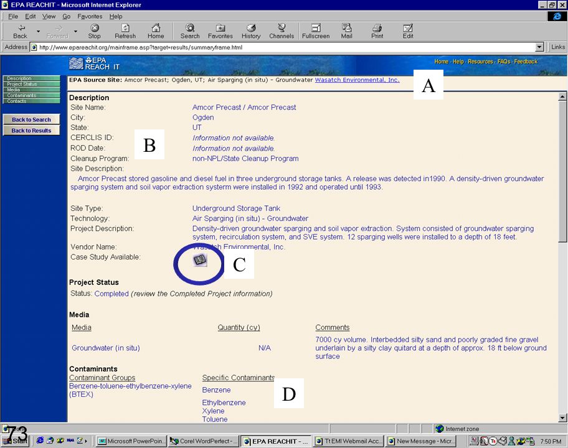The height and width of the screenshot is (448, 568).
Task: Launch Outlook Express from quick launch
Action: point(50,441)
